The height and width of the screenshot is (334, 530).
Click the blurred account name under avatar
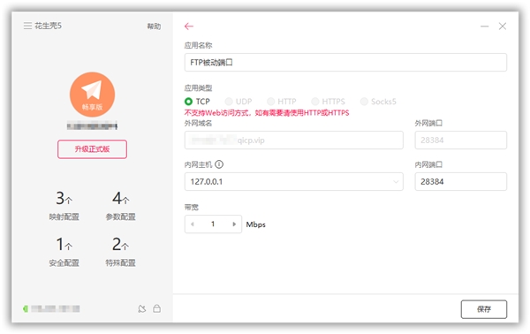pos(92,126)
